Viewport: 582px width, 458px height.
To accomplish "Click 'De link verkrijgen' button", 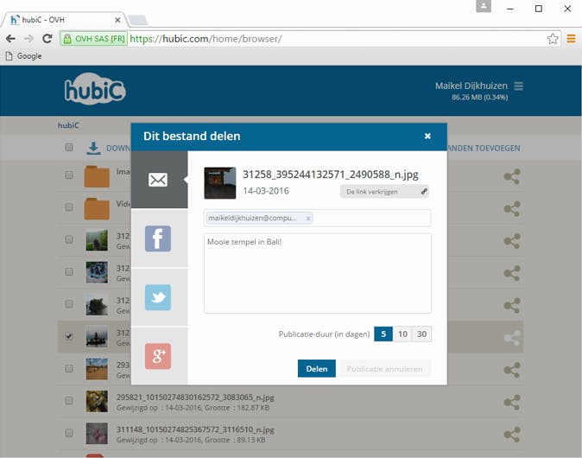I will coord(384,192).
